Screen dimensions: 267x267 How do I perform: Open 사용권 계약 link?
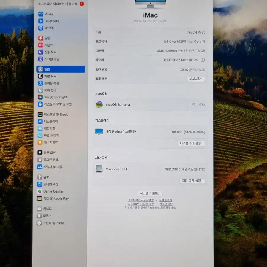[166, 204]
